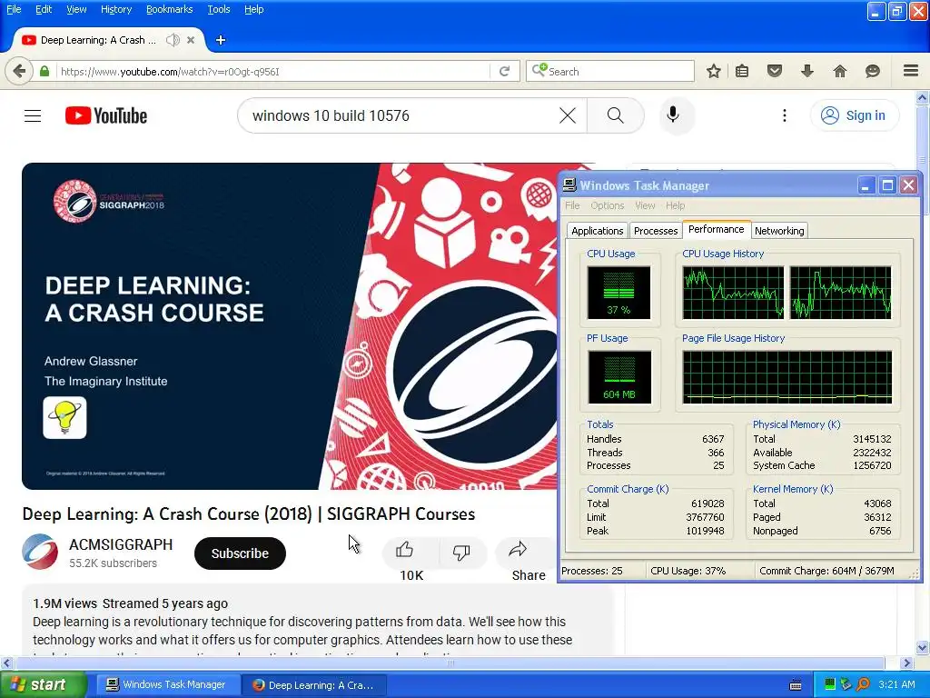Open Task Manager Options menu
Image resolution: width=930 pixels, height=698 pixels.
608,205
